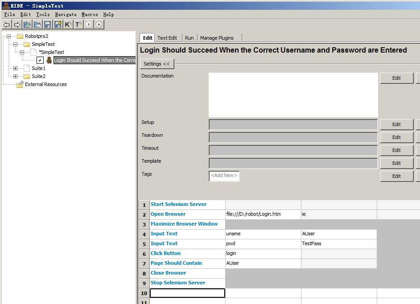Switch to the Run tab
Viewport: 420px width, 304px height.
(x=189, y=38)
